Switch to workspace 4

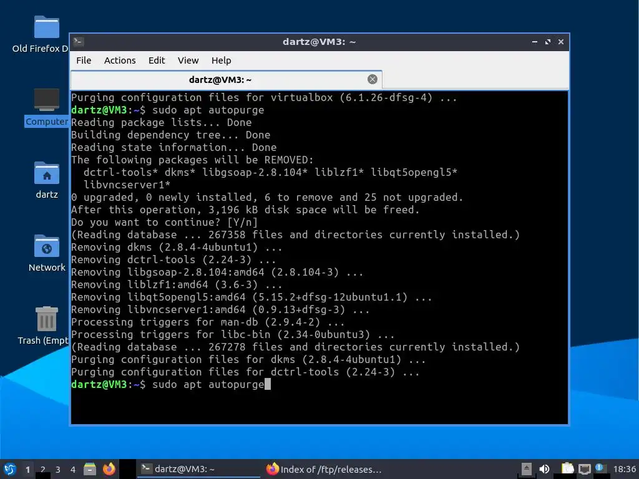(73, 470)
